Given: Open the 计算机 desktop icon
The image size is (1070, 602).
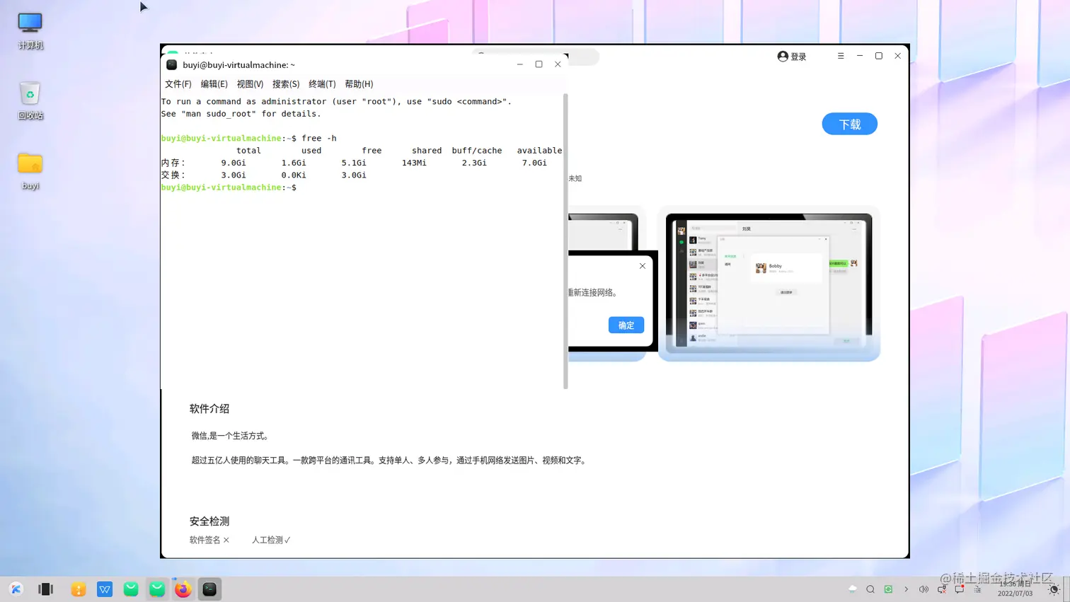Looking at the screenshot, I should [x=30, y=30].
